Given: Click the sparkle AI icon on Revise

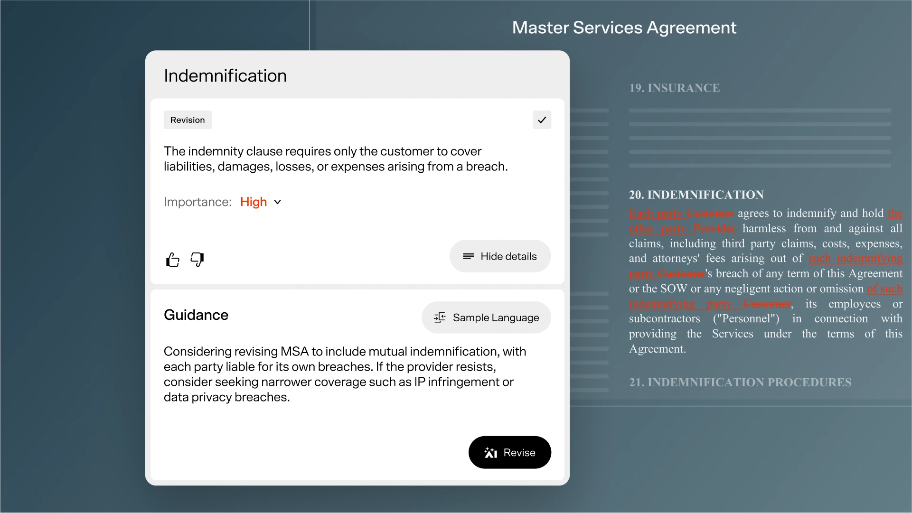Looking at the screenshot, I should (x=490, y=453).
